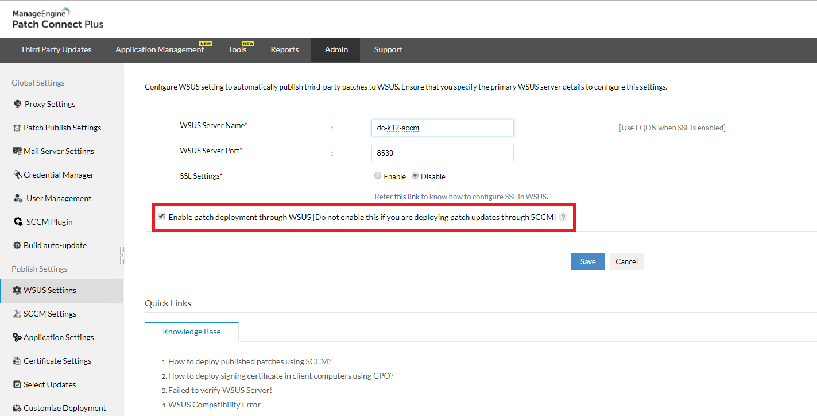The height and width of the screenshot is (416, 817).
Task: Save the WSUS server configuration
Action: point(587,261)
